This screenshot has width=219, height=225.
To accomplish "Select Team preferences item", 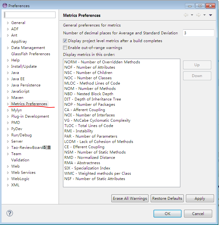I will (x=16, y=154).
